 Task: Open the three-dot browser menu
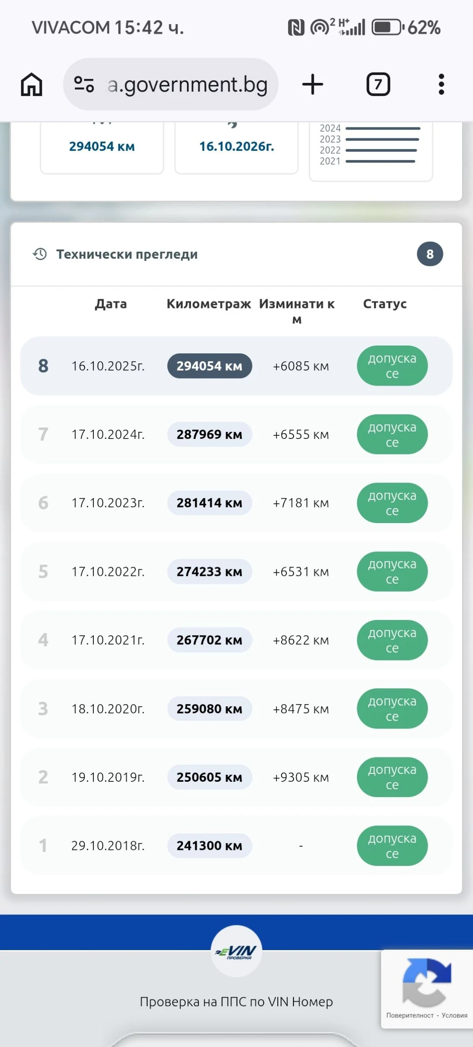coord(441,84)
